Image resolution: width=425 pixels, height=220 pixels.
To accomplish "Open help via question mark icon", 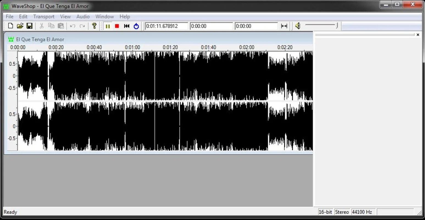I will pyautogui.click(x=94, y=26).
